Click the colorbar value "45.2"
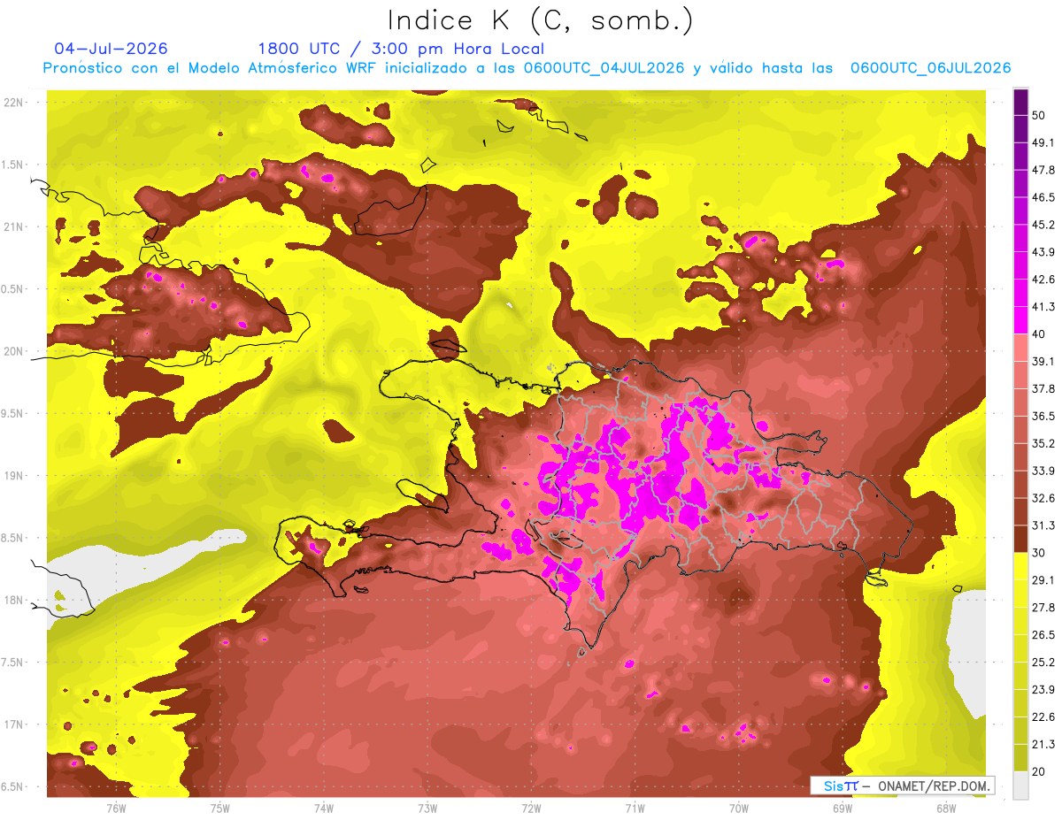The width and height of the screenshot is (1062, 820). [x=1043, y=225]
